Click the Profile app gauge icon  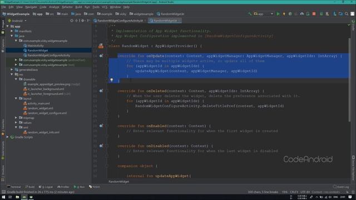coord(301,14)
